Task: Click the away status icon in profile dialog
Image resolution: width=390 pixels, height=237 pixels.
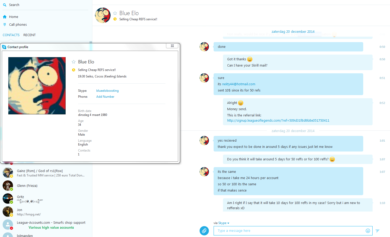Action: pos(74,70)
